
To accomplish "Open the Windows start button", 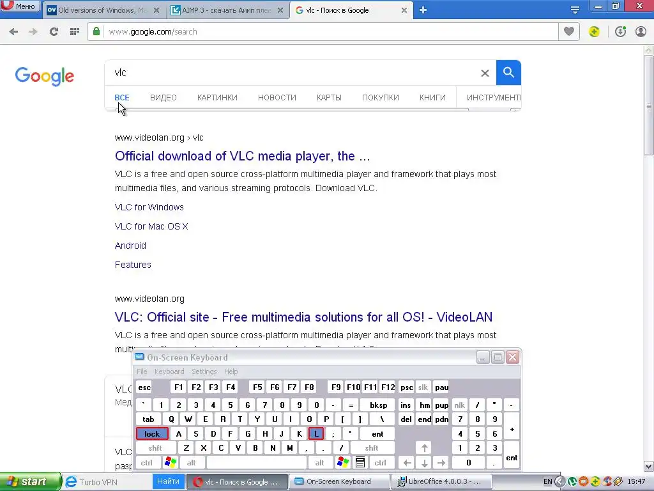I will click(x=30, y=482).
